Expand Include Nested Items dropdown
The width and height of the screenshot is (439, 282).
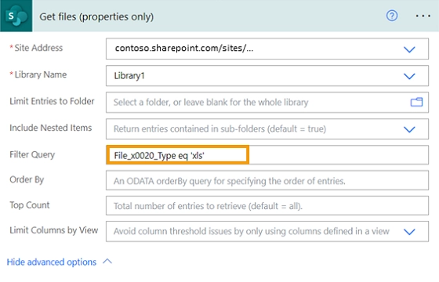tap(409, 129)
